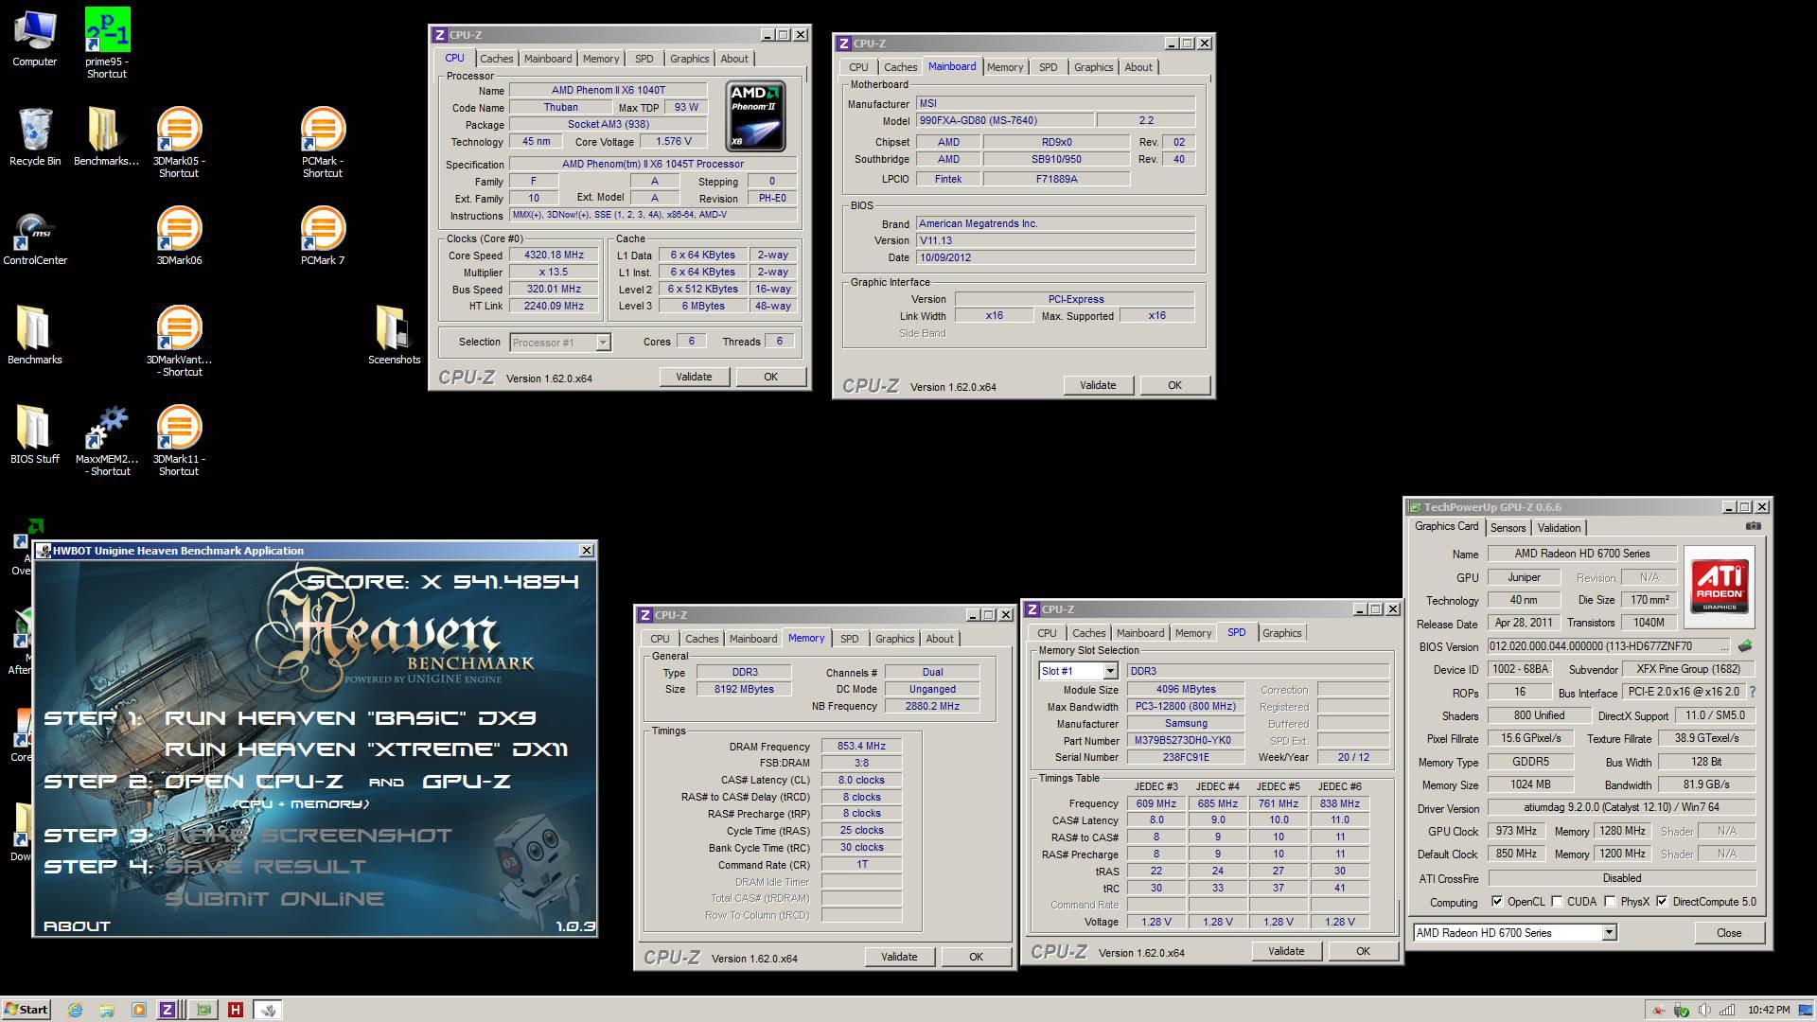1817x1022 pixels.
Task: Click the GPU-Z BIOS save chip icon
Action: point(1745,646)
